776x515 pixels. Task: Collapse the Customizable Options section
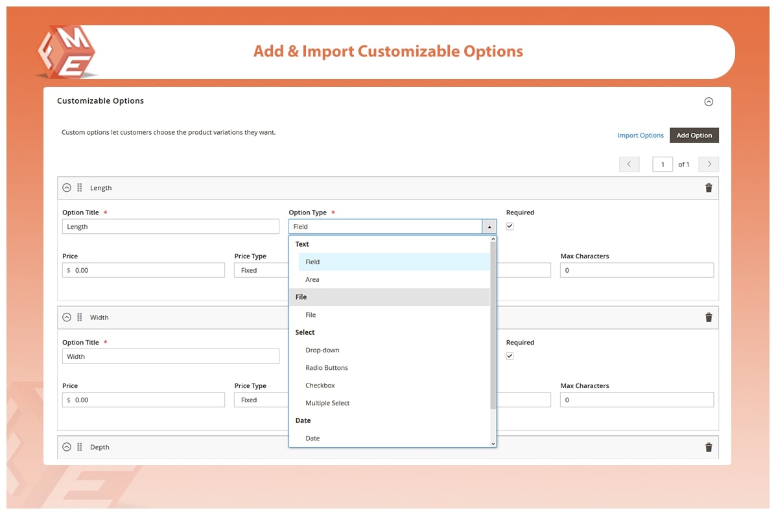(709, 102)
